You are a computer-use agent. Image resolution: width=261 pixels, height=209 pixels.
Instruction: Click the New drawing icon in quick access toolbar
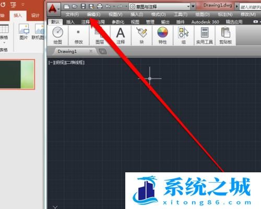[x=66, y=6]
